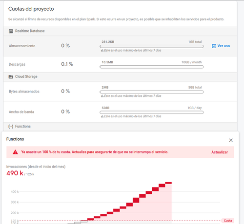244x224 pixels.
Task: Click the 2MB stored bytes value
Action: pos(105,88)
